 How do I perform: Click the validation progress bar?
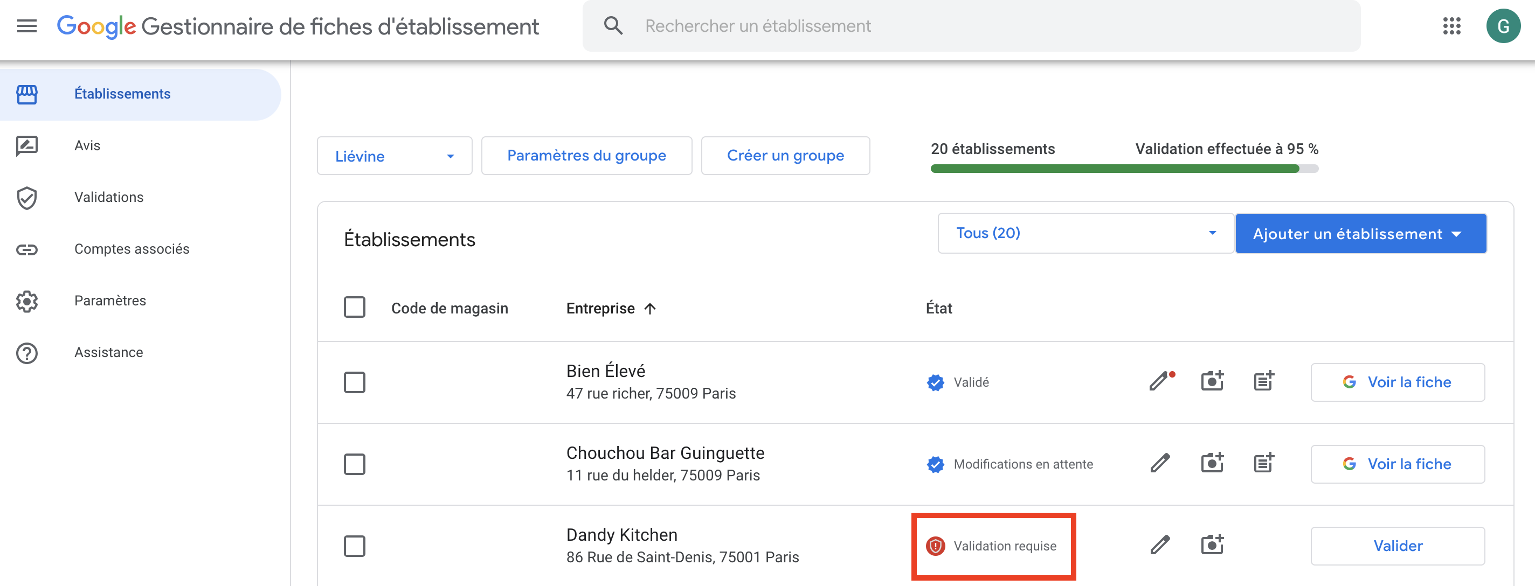[1123, 169]
